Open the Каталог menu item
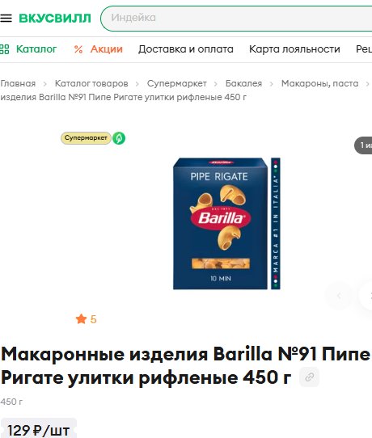The height and width of the screenshot is (438, 372). [x=36, y=49]
